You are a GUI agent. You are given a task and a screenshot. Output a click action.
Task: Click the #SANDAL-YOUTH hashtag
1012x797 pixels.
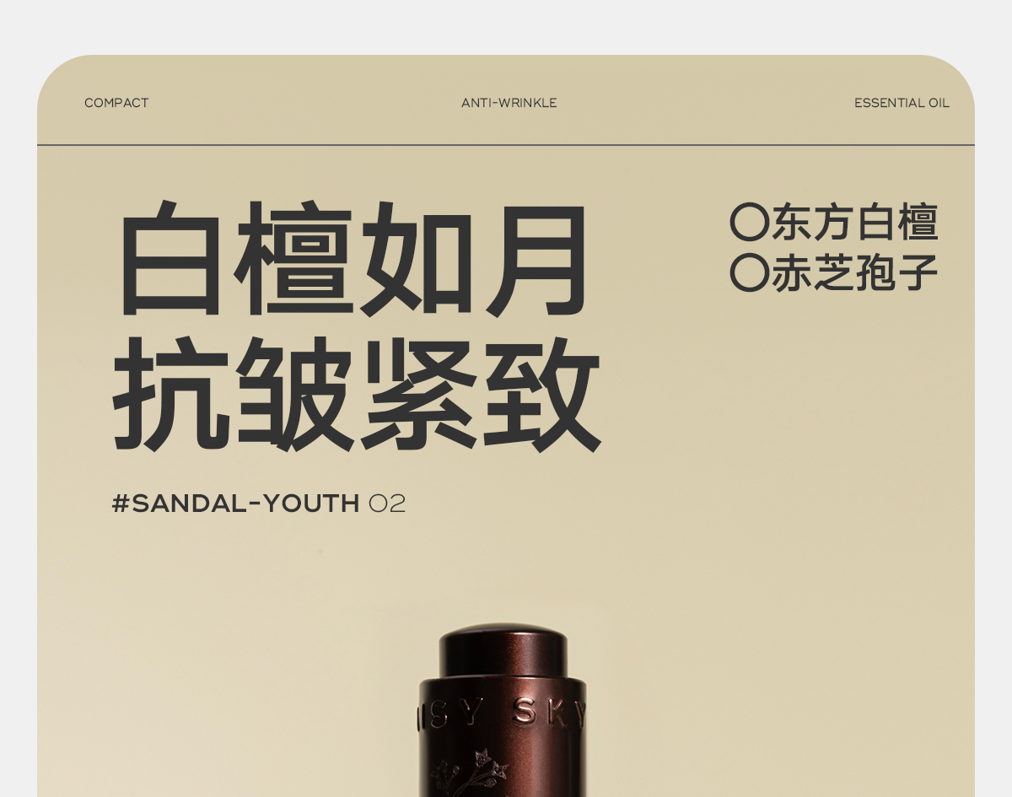(236, 504)
